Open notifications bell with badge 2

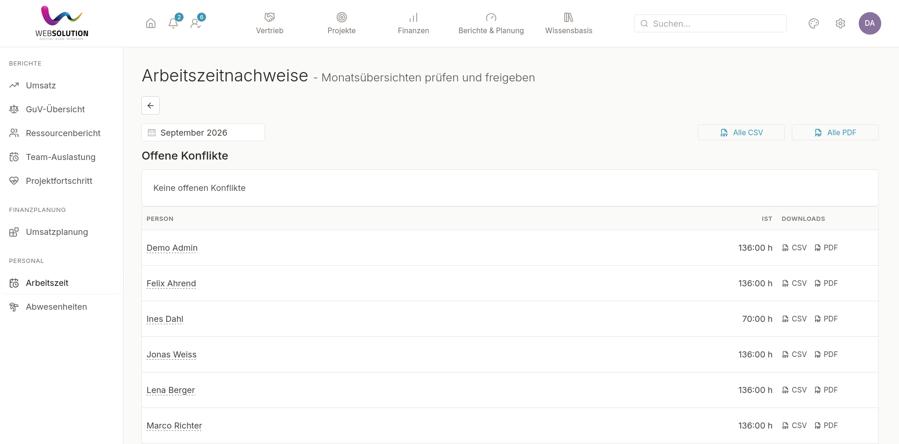[x=173, y=23]
